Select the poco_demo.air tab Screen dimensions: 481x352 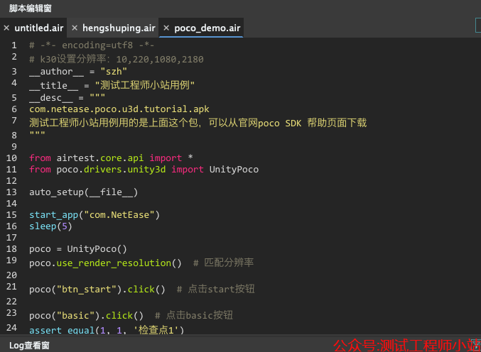tap(207, 28)
